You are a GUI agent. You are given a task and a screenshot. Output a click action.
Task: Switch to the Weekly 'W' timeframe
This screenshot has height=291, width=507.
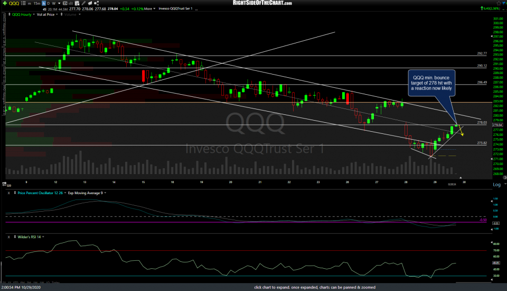coord(54,4)
